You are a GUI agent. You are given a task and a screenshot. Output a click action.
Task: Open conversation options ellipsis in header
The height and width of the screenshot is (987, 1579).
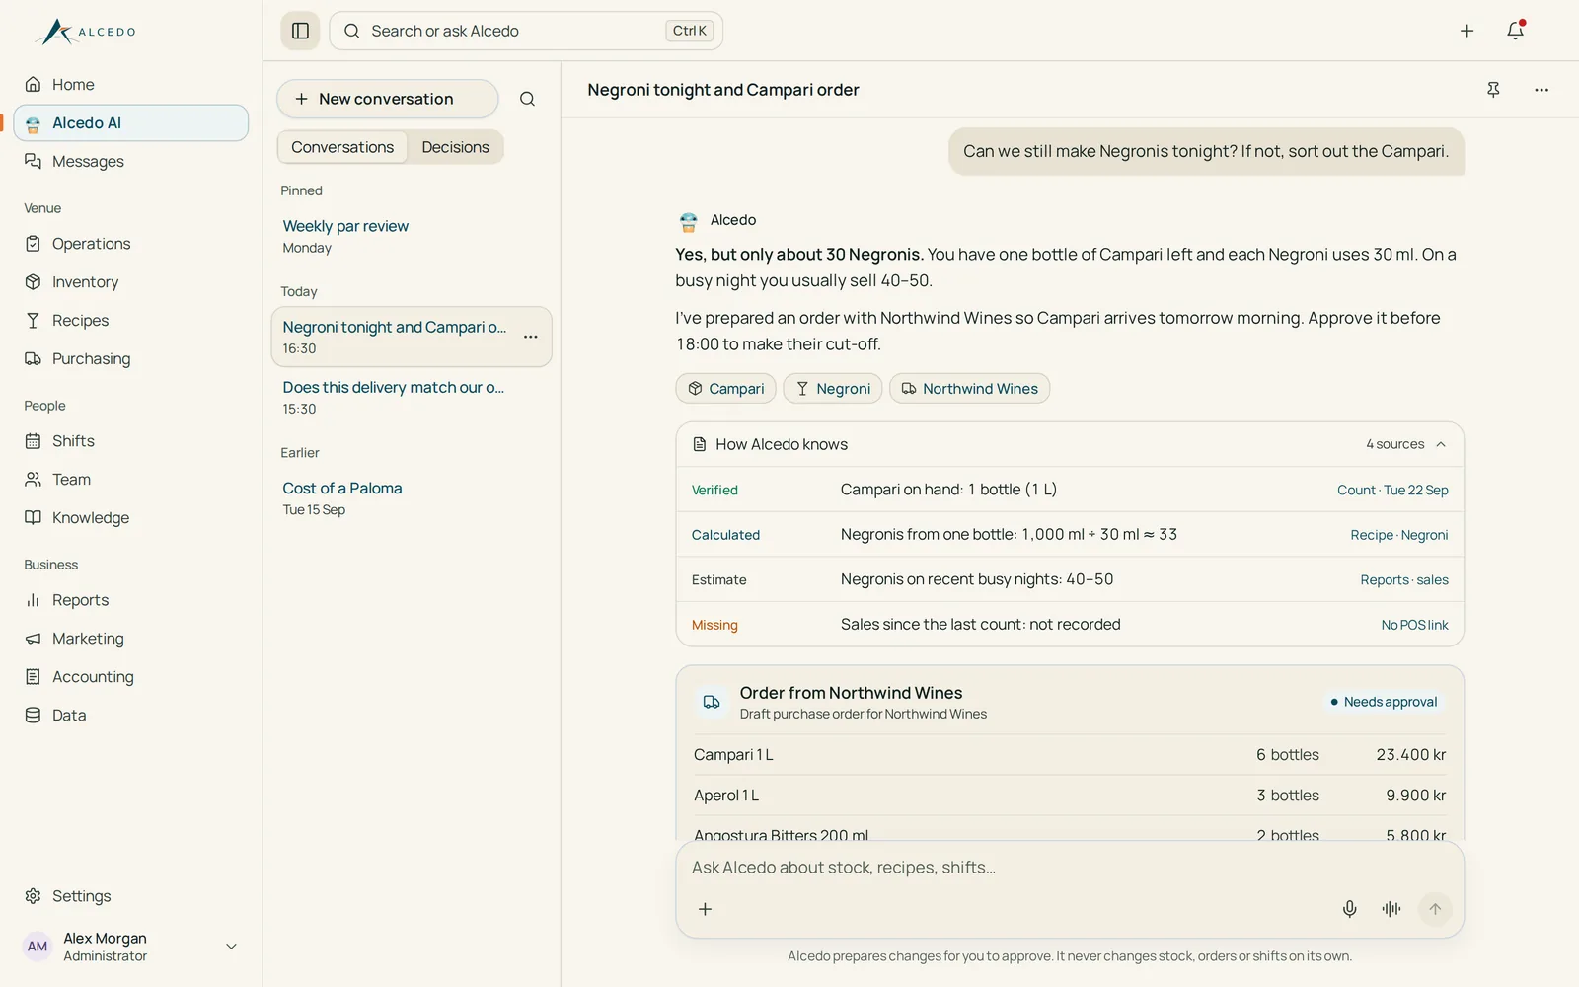click(1541, 90)
